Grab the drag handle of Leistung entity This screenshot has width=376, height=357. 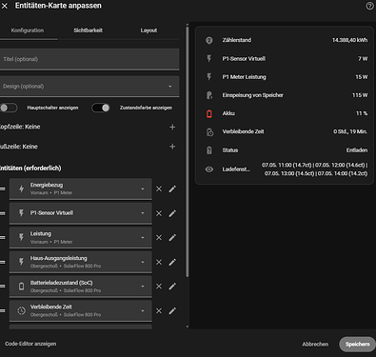(x=3, y=238)
